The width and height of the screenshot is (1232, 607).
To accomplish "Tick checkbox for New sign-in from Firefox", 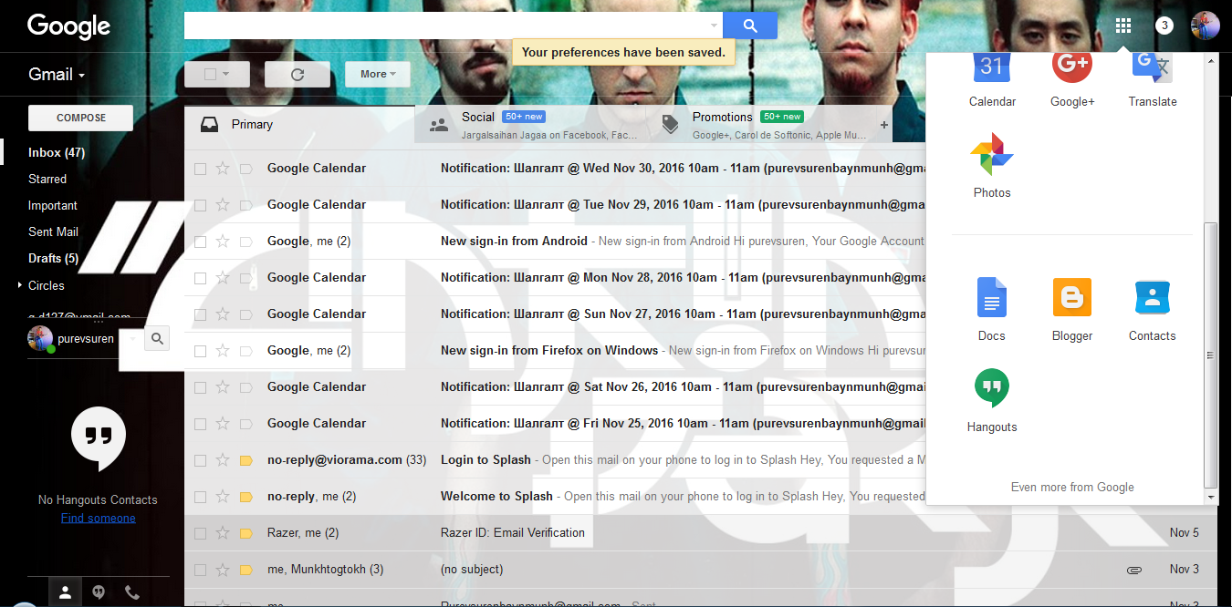I will click(x=200, y=351).
